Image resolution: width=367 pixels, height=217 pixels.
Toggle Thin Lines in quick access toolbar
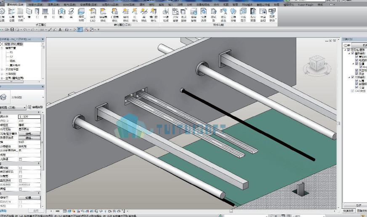click(x=80, y=30)
